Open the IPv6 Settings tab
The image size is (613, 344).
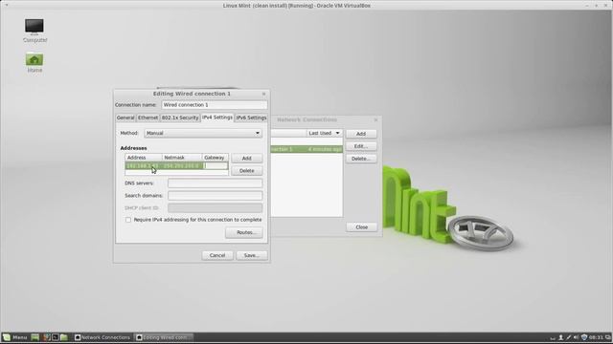[x=251, y=118]
